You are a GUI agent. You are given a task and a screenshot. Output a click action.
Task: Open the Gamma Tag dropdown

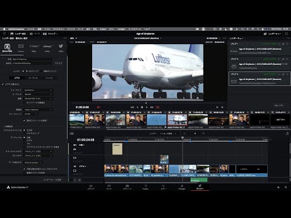38,156
